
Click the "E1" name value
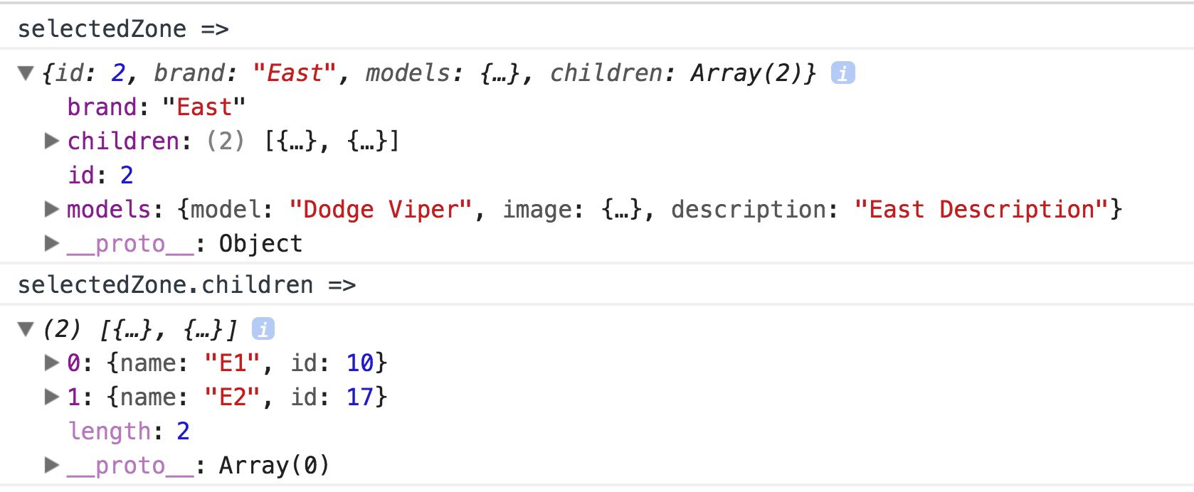pyautogui.click(x=232, y=363)
